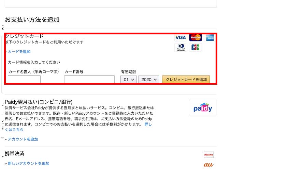
Task: Click the 携帯決済 section heading
Action: point(15,154)
